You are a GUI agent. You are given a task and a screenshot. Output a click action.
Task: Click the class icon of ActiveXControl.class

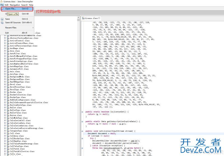8,41
